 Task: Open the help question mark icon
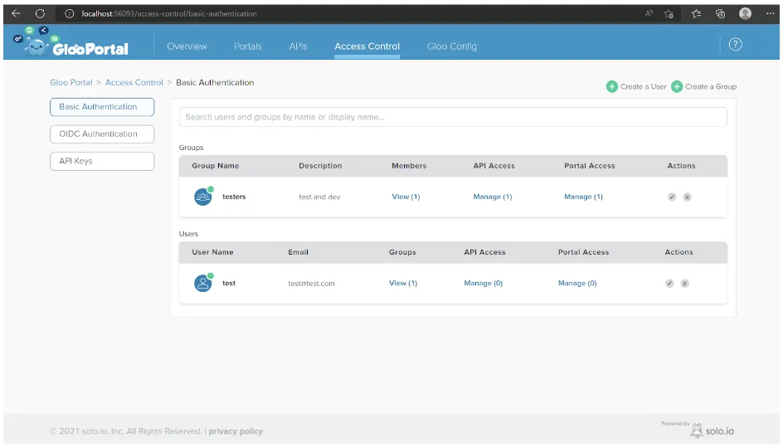(x=735, y=45)
